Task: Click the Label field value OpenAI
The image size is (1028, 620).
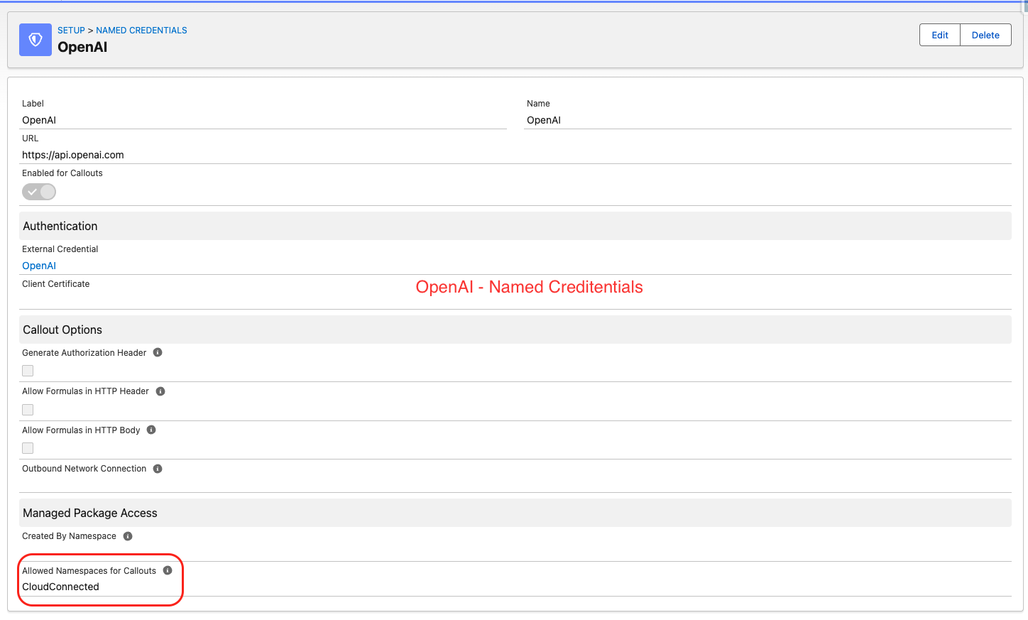Action: (x=39, y=120)
